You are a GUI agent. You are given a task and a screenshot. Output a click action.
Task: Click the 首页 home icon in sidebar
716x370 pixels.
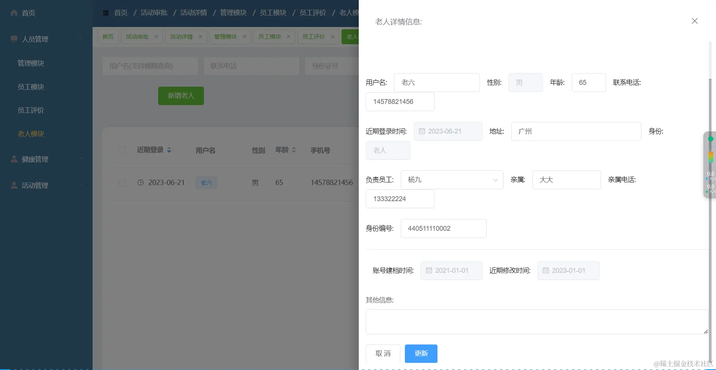[x=14, y=13]
